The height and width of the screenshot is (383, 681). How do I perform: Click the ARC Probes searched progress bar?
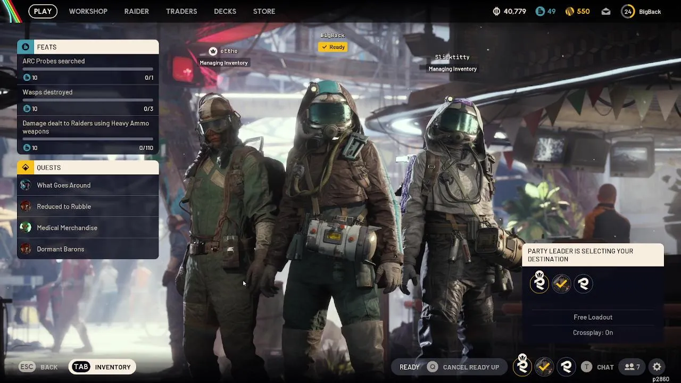click(x=88, y=69)
